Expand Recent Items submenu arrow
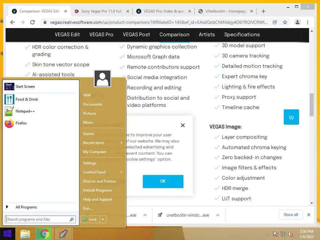This screenshot has height=240, width=320. point(122,142)
